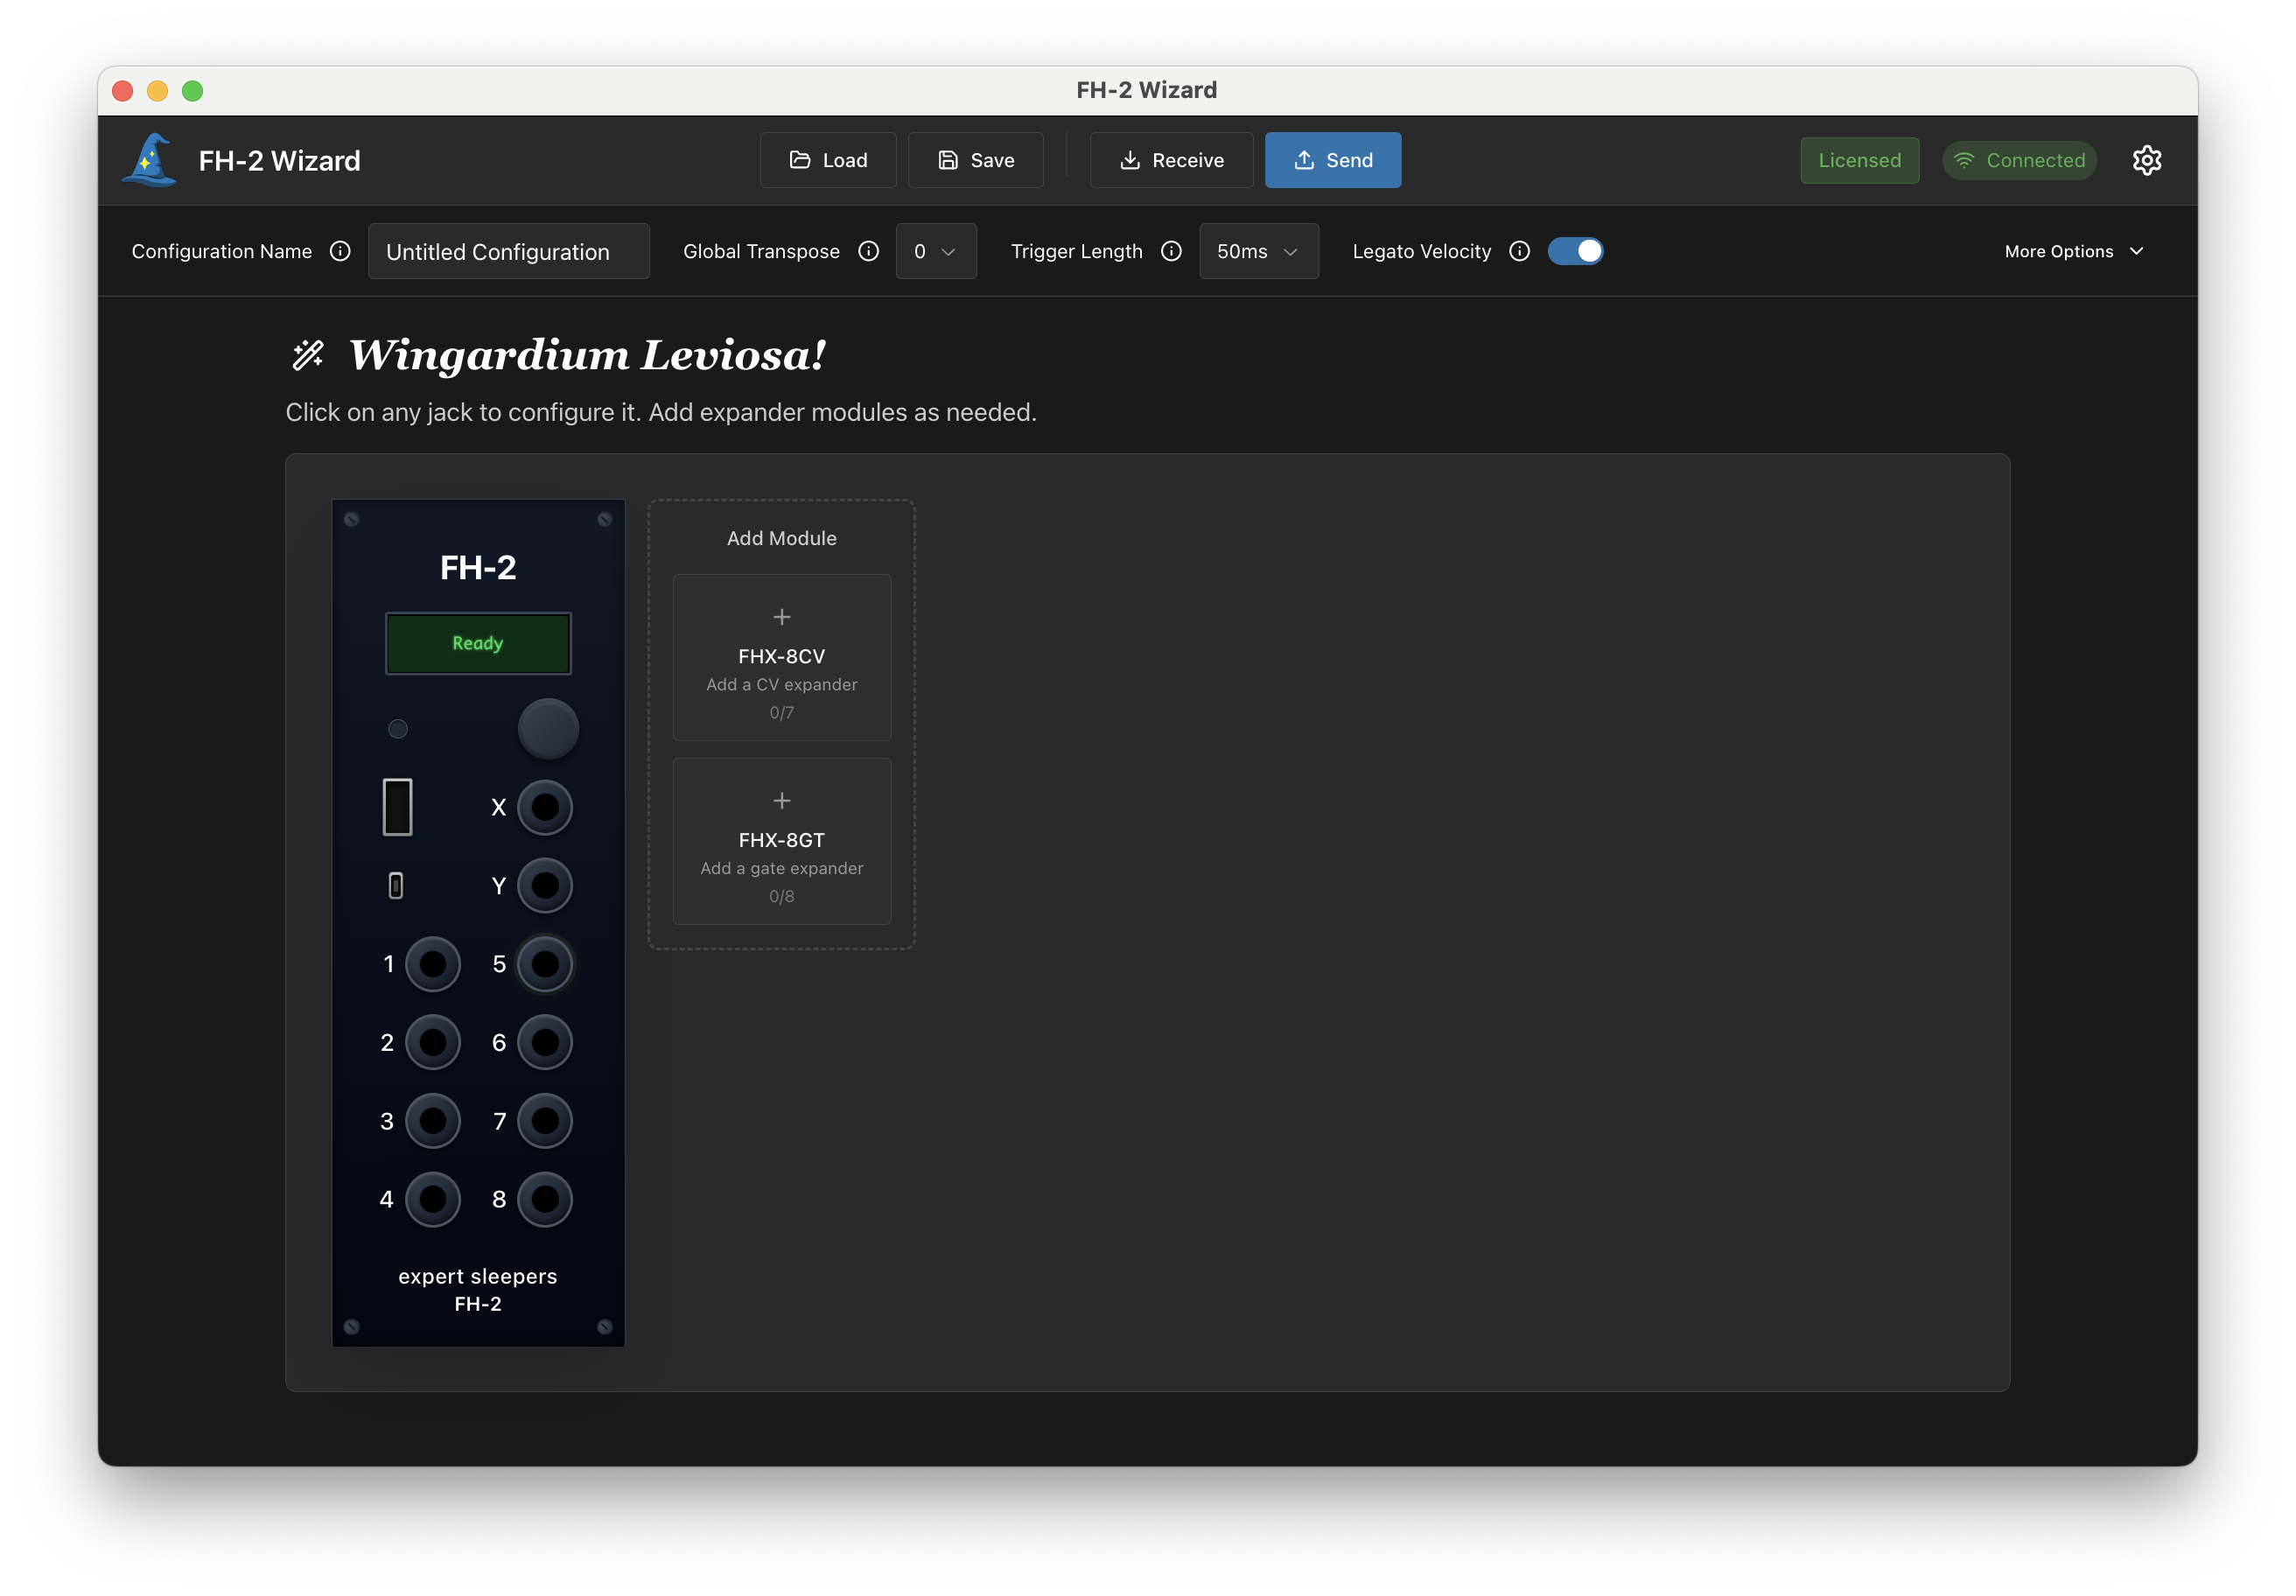Click the Licensed status badge

tap(1858, 160)
